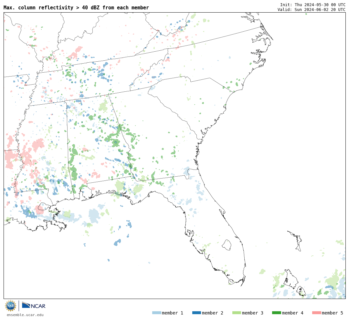This screenshot has height=319, width=349.
Task: Click the member 2 dark blue swatch
Action: [x=196, y=313]
